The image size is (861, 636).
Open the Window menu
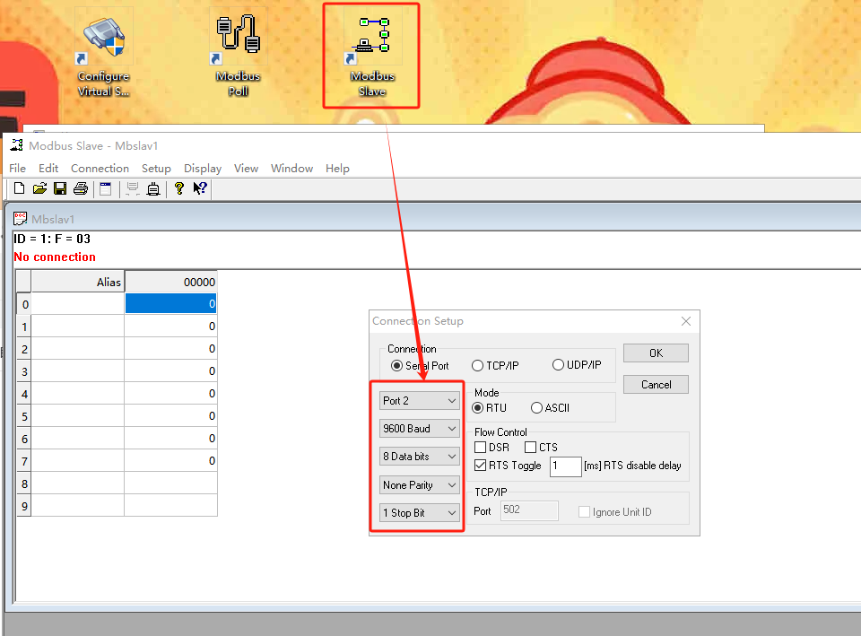(292, 169)
